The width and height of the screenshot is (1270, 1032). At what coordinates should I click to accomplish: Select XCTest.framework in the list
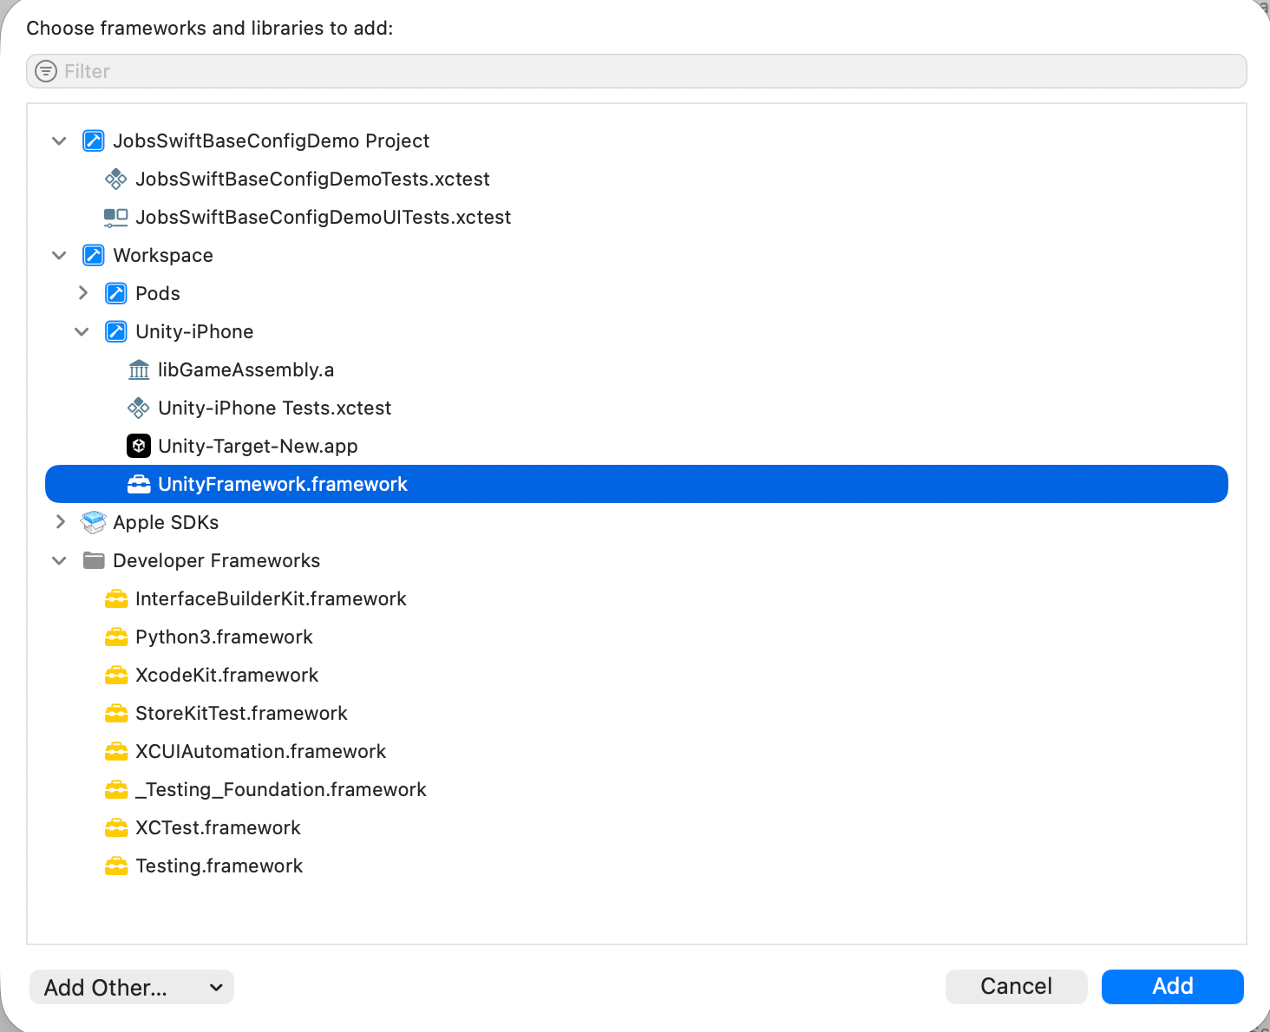[x=637, y=827]
